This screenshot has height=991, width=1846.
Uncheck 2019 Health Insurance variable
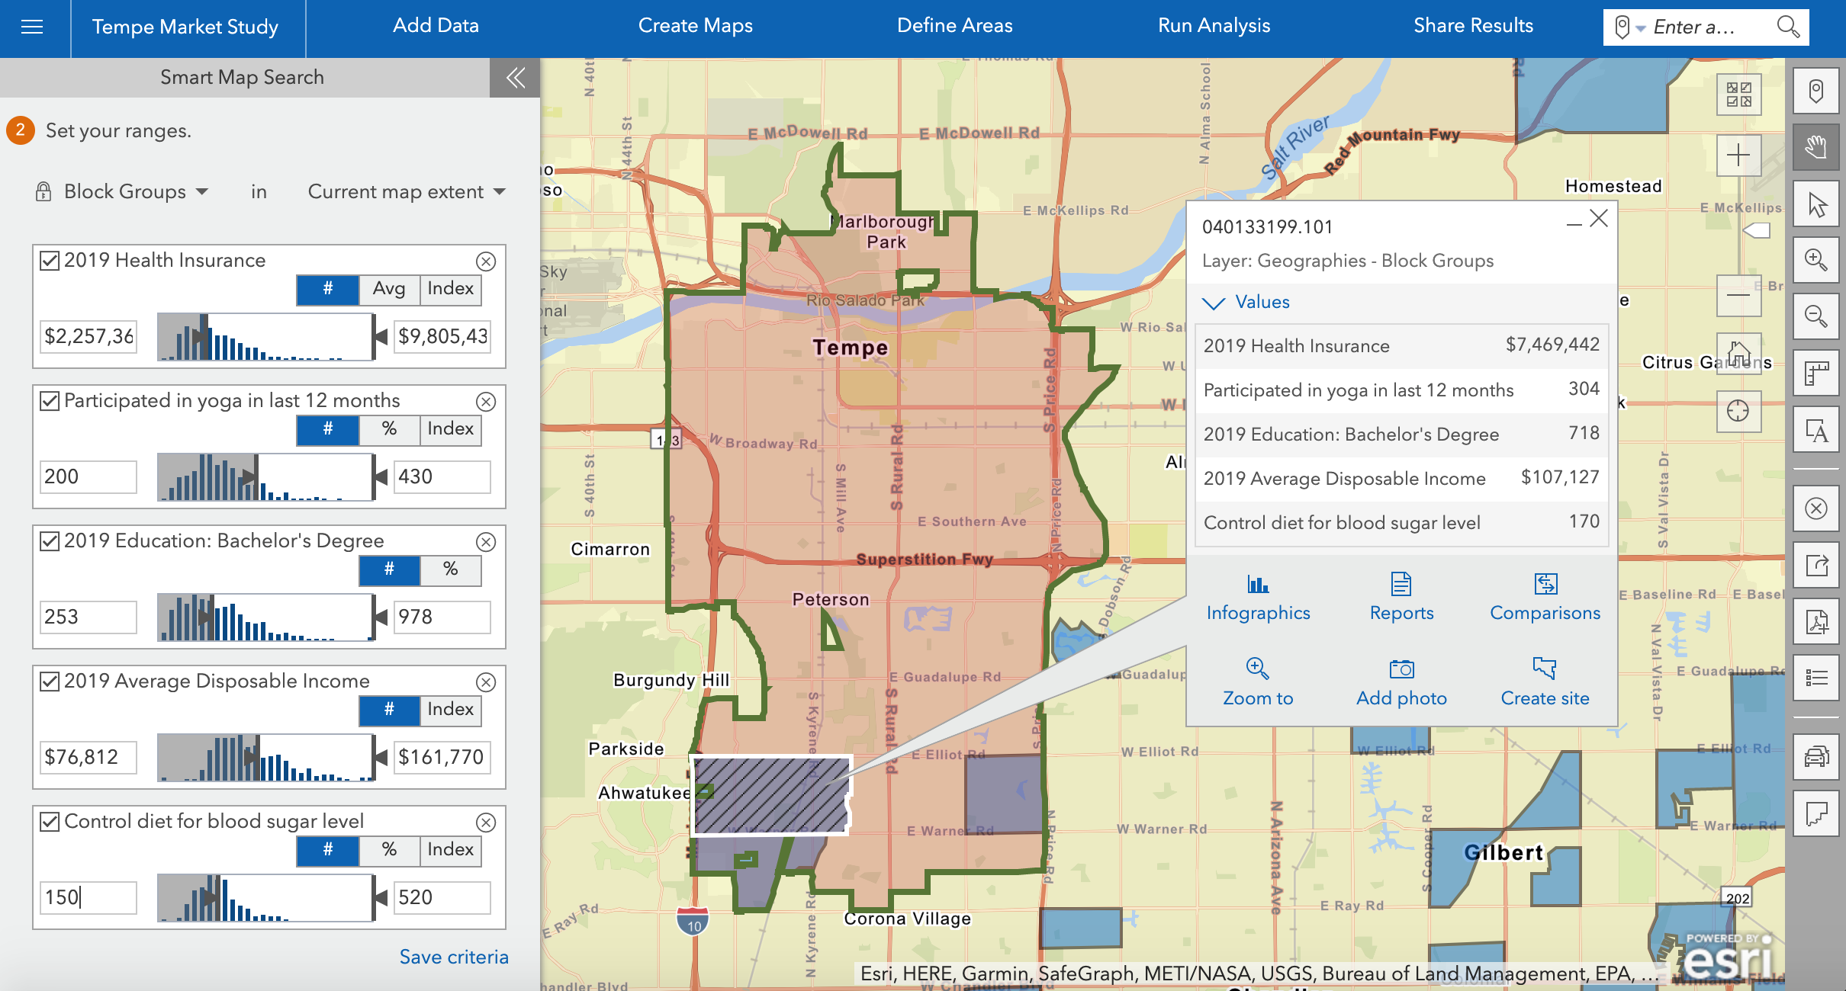click(50, 261)
